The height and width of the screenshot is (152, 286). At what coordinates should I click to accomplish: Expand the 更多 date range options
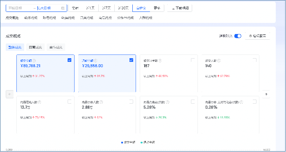pos(157,8)
